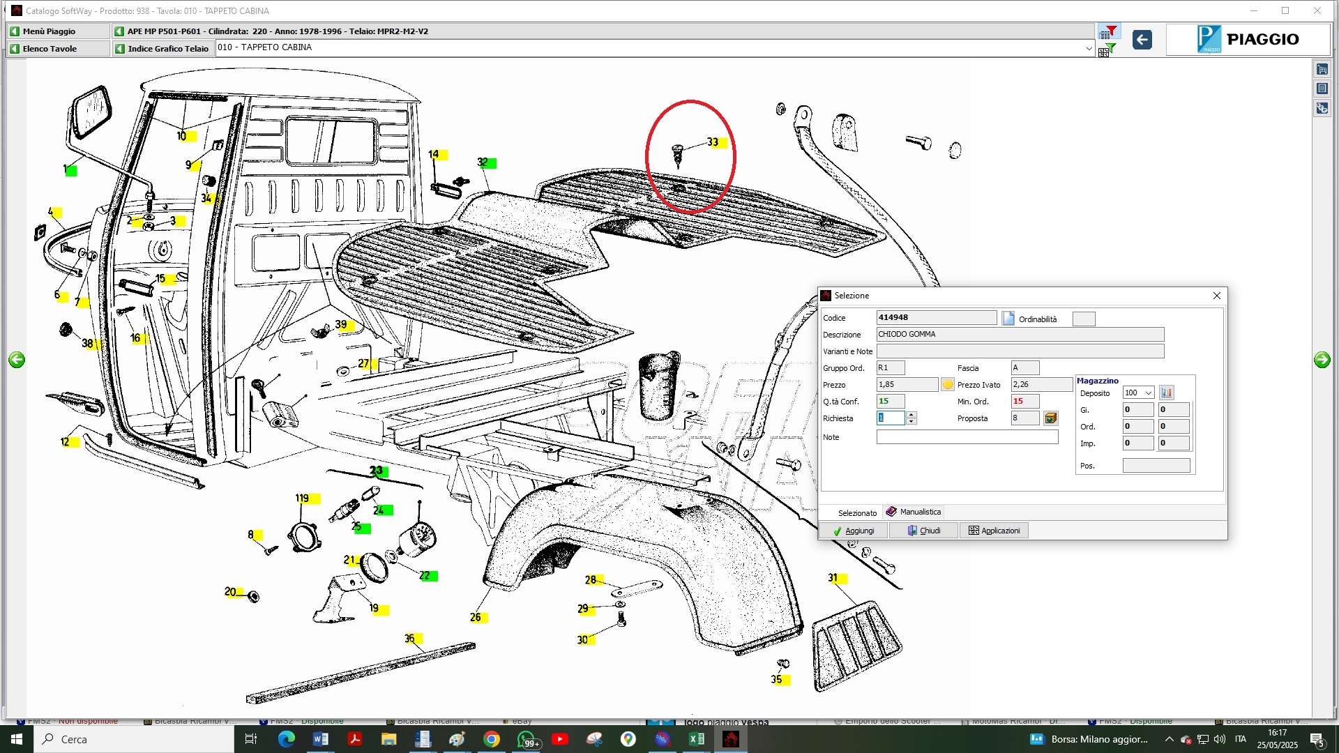Click the Aggiungi button
Viewport: 1339px width, 753px height.
click(854, 531)
